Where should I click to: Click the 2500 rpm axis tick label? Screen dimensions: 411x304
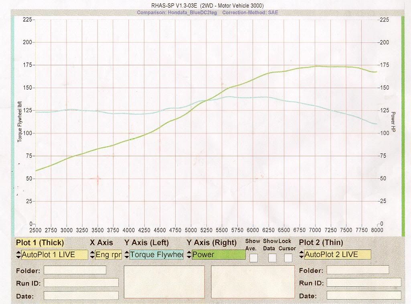pyautogui.click(x=35, y=230)
